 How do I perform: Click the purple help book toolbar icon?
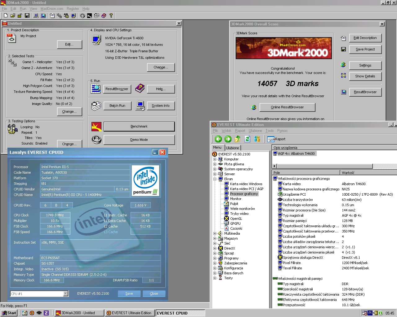pyautogui.click(x=104, y=15)
